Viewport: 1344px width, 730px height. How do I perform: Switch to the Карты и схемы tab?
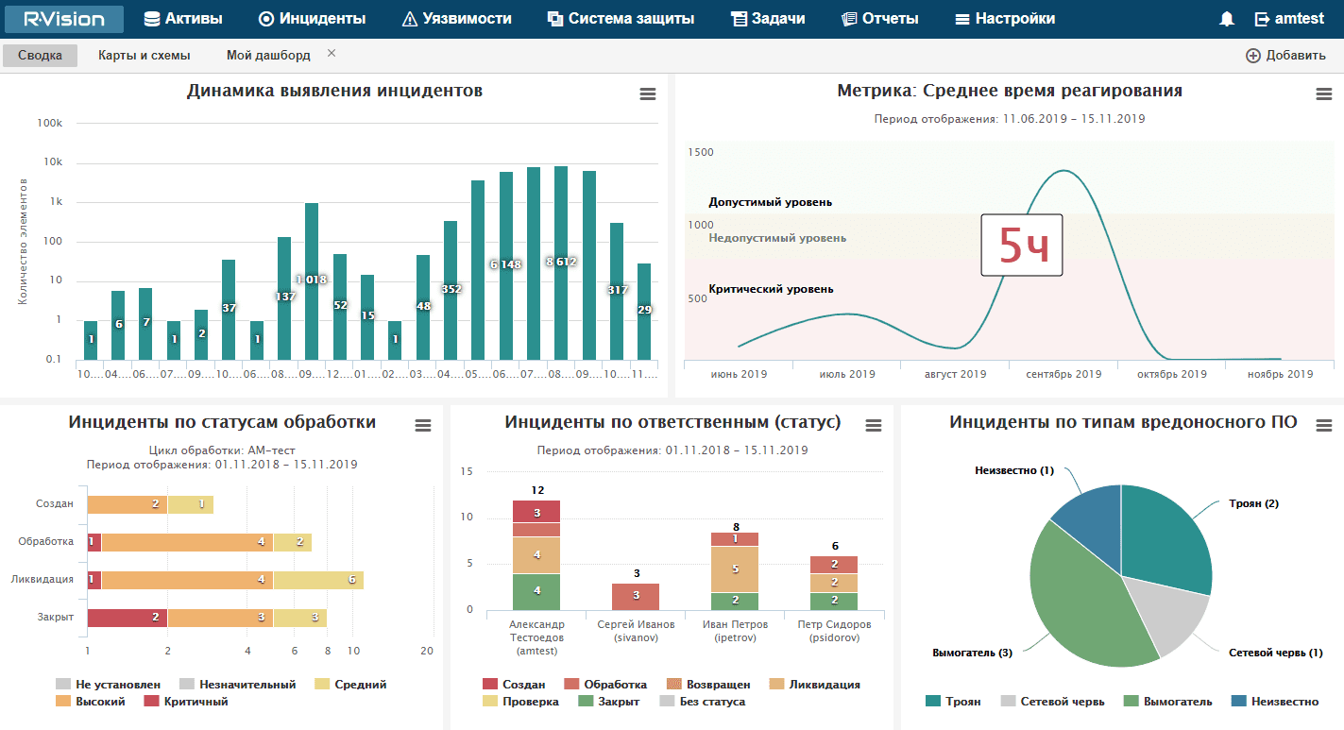144,56
